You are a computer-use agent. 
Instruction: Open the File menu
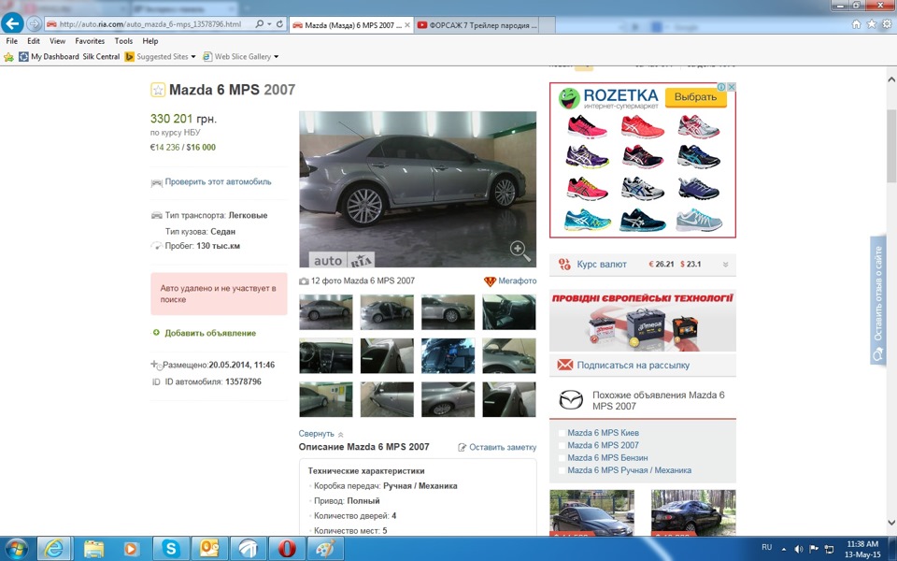(11, 41)
